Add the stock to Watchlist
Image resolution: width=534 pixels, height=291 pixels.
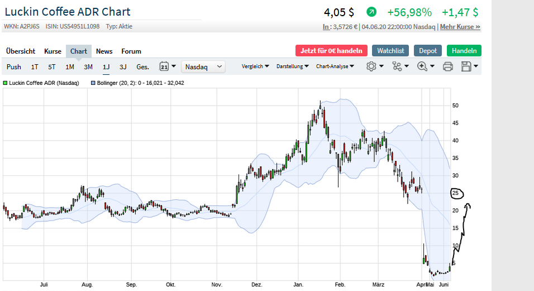(x=390, y=51)
